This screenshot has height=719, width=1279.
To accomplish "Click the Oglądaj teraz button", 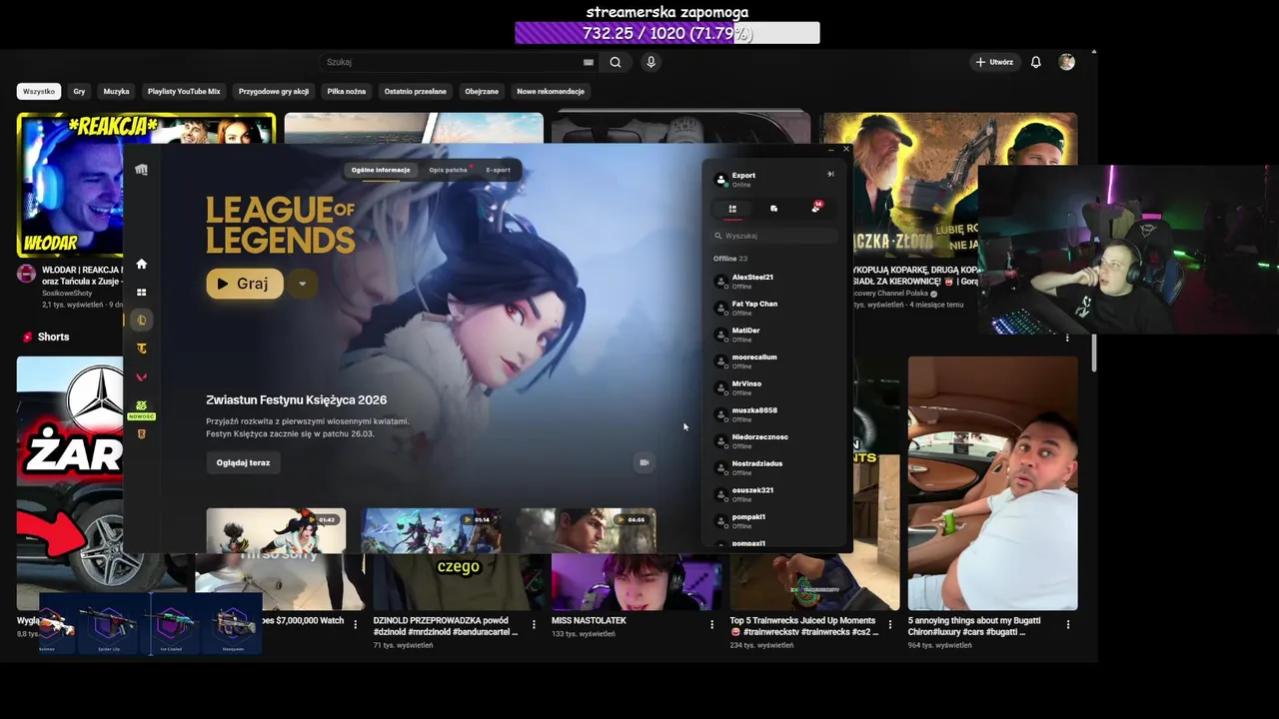I will [243, 462].
